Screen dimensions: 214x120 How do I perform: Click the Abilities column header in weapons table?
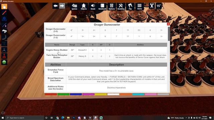tap(140, 45)
